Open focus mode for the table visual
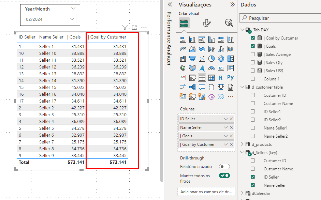Screen dimensions: 321x200 click(134, 27)
